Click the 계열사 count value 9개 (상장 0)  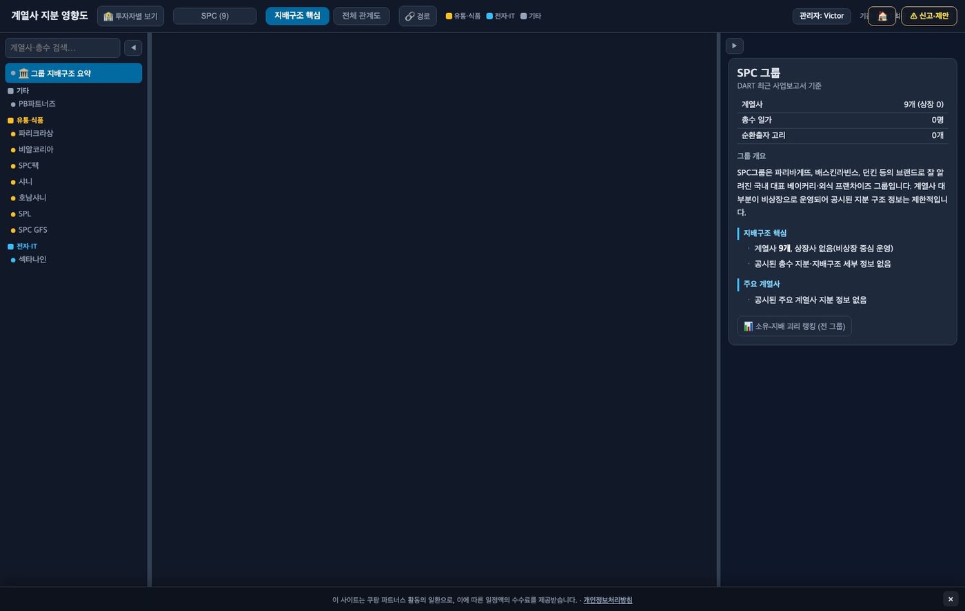[x=924, y=105]
